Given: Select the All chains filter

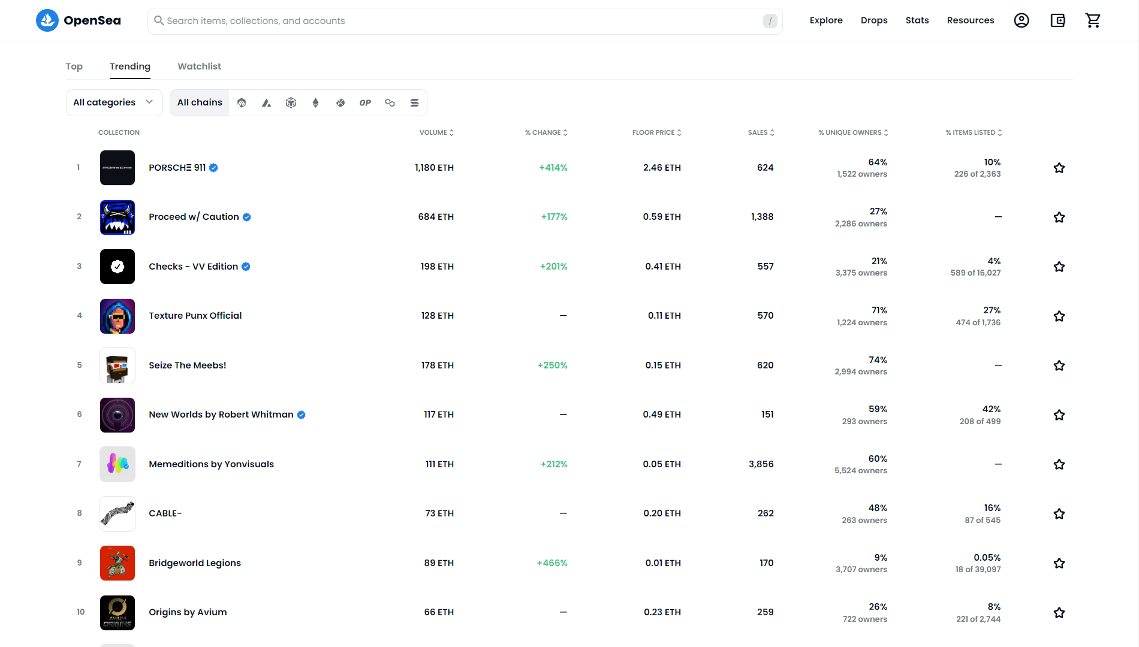Looking at the screenshot, I should (x=200, y=102).
